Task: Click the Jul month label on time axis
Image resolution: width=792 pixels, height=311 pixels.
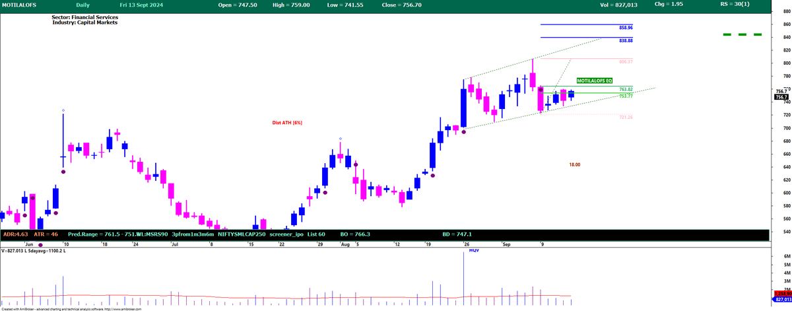Action: click(x=174, y=244)
